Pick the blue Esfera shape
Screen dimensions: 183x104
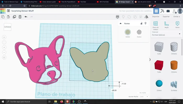pos(159,84)
